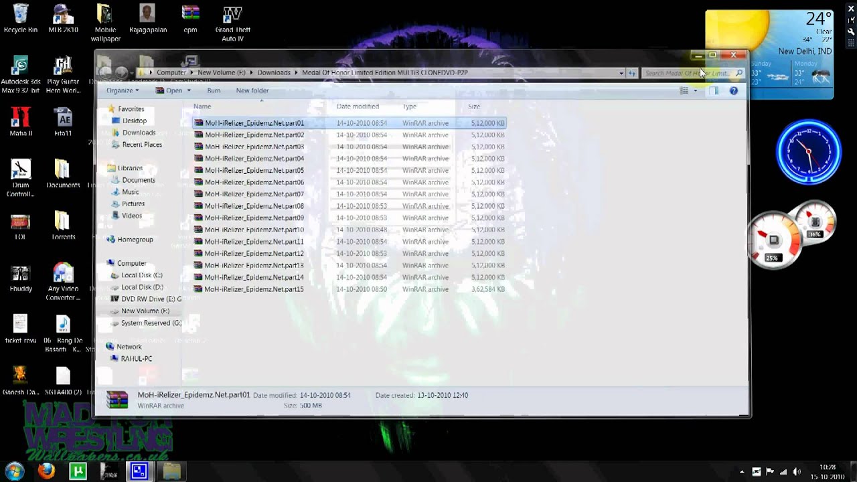Launch Ebuddy desktop shortcut

(x=21, y=277)
